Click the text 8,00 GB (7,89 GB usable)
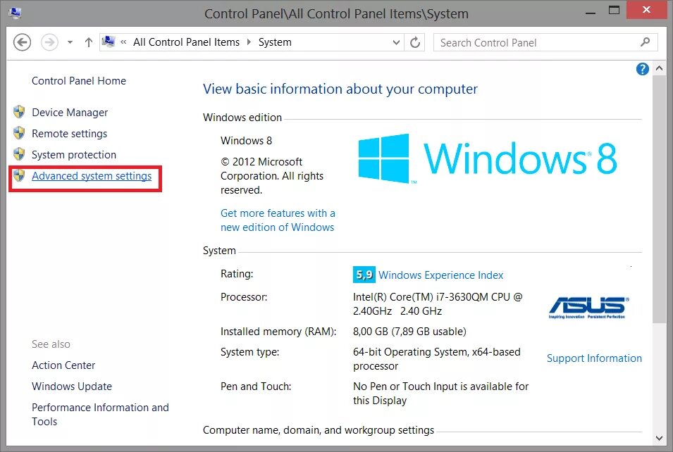 (x=409, y=332)
